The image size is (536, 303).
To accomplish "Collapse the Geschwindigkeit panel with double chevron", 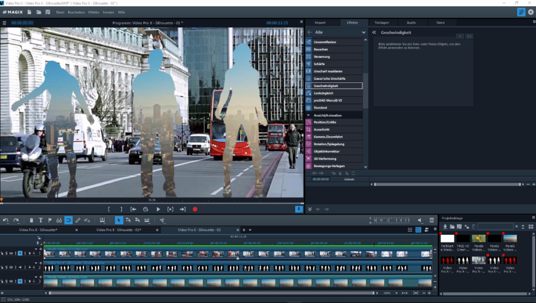I will pos(374,33).
